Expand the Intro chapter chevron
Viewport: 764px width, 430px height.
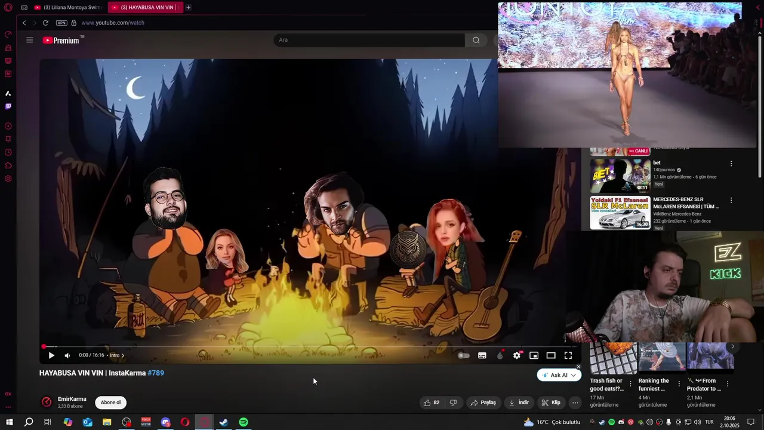(123, 355)
